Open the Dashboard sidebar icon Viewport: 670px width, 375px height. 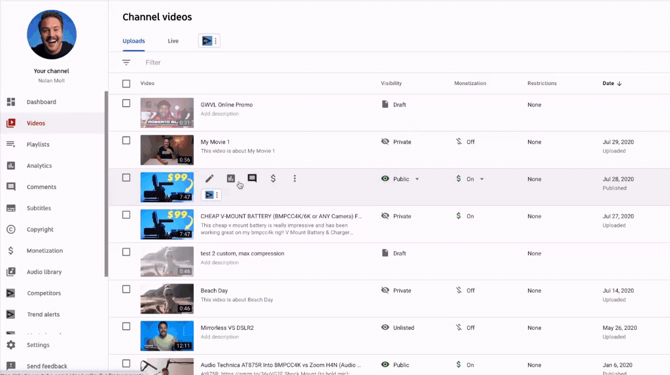click(11, 101)
